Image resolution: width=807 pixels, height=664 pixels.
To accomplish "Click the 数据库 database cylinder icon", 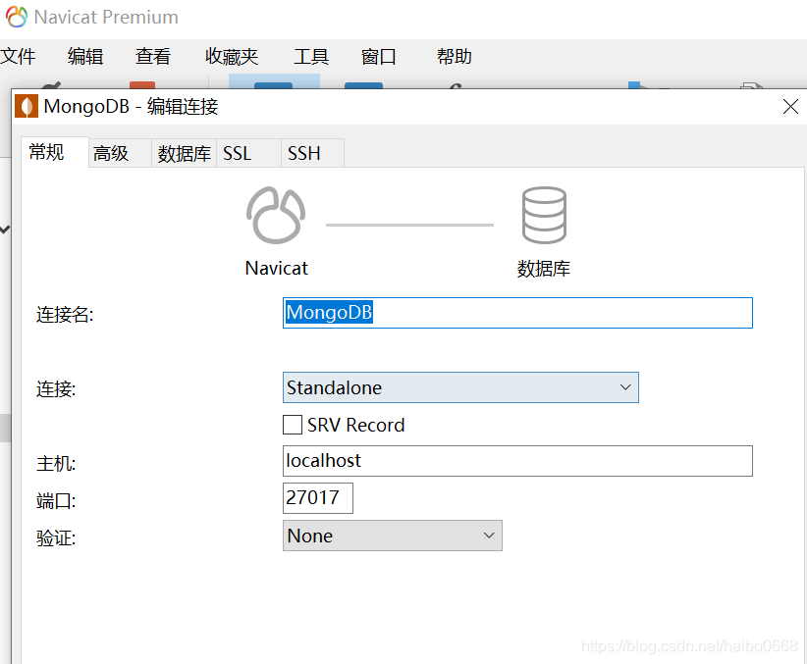I will pos(545,215).
